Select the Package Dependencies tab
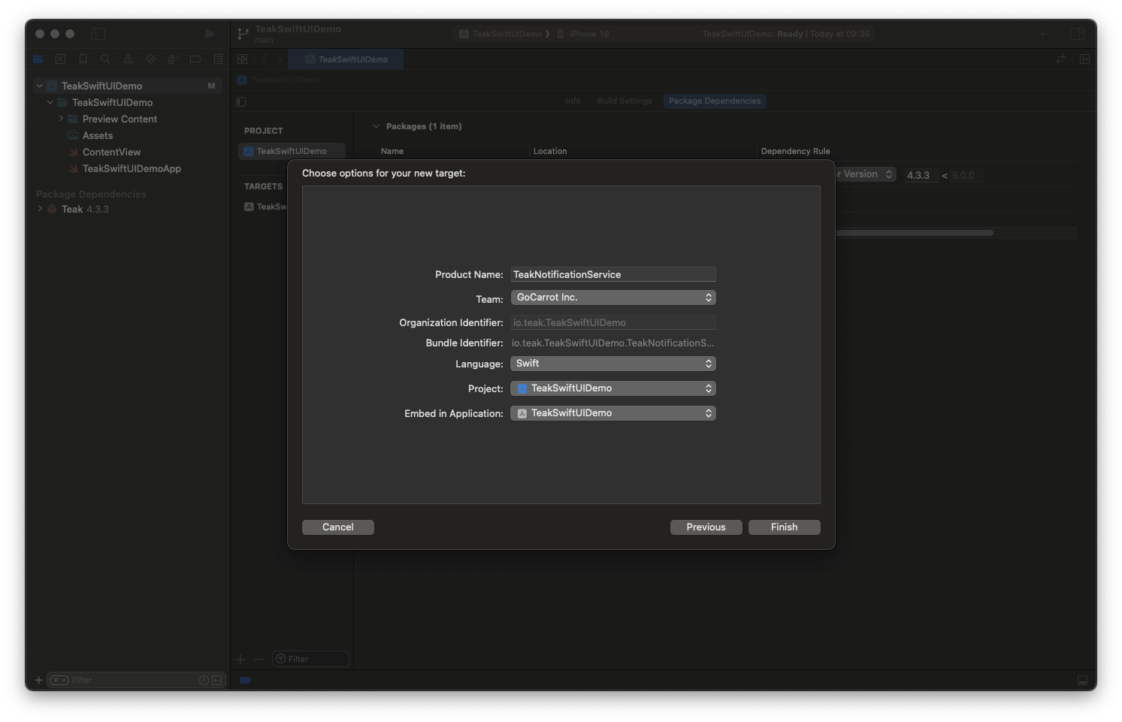Screen dimensions: 1122x722 point(715,101)
